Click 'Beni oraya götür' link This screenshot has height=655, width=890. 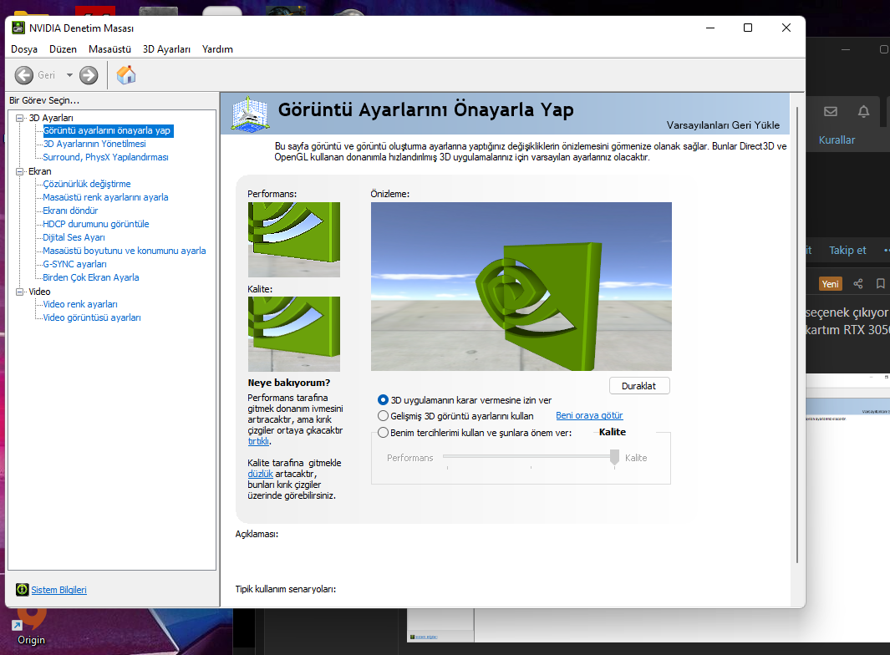pyautogui.click(x=589, y=415)
